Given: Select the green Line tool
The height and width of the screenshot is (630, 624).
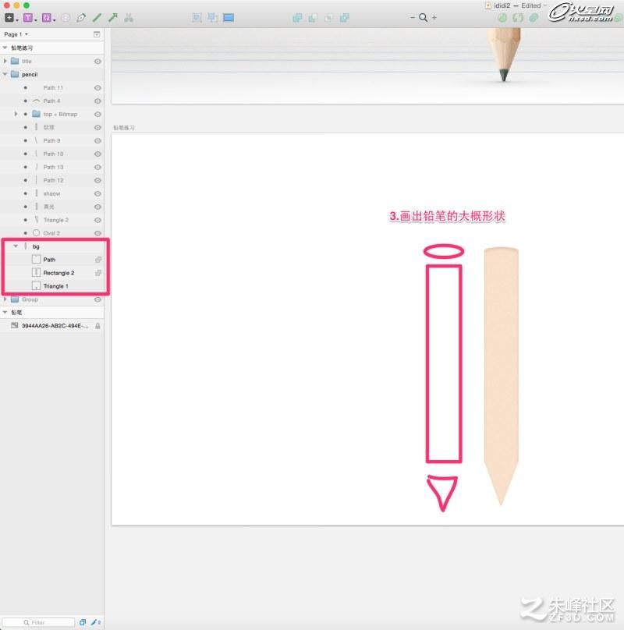Looking at the screenshot, I should coord(97,18).
